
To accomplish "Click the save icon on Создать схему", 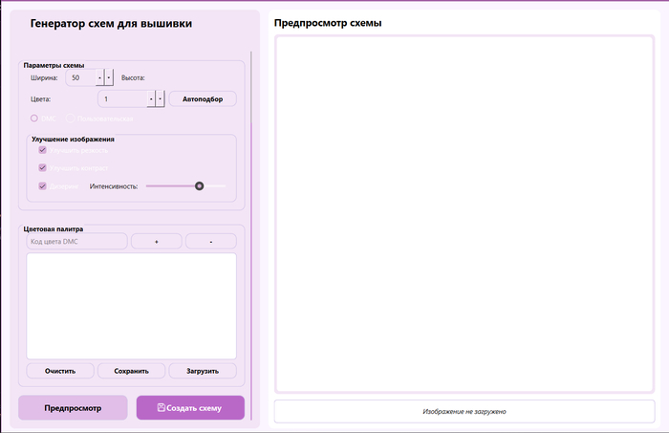I will coord(161,408).
